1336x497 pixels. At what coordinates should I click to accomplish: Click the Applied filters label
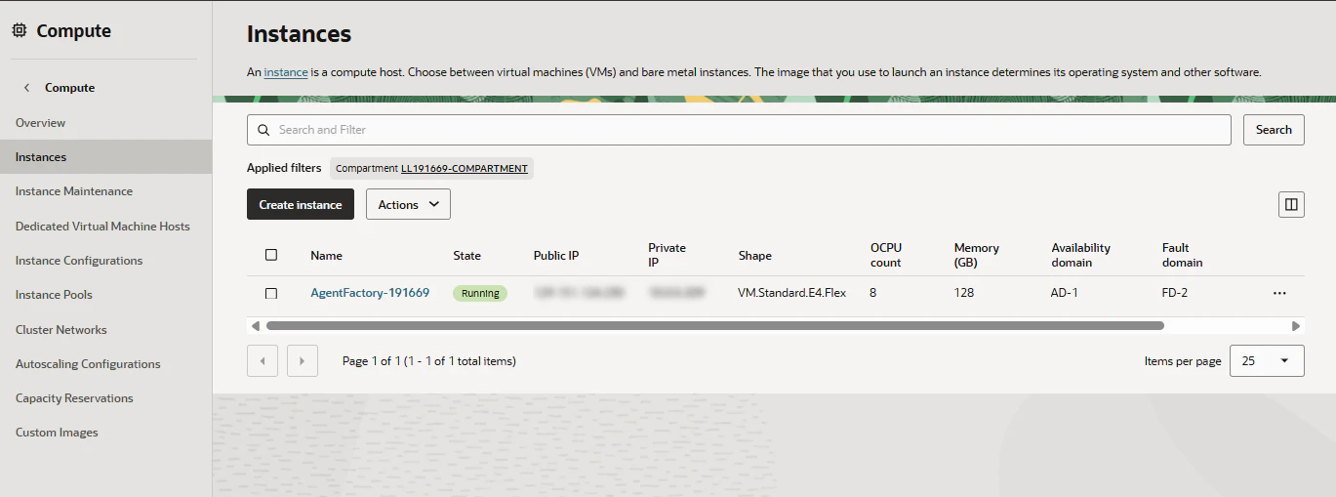(x=284, y=168)
